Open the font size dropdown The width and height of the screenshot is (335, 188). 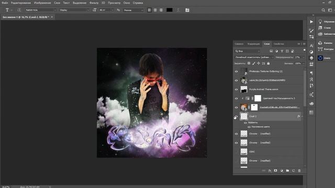coord(106,10)
